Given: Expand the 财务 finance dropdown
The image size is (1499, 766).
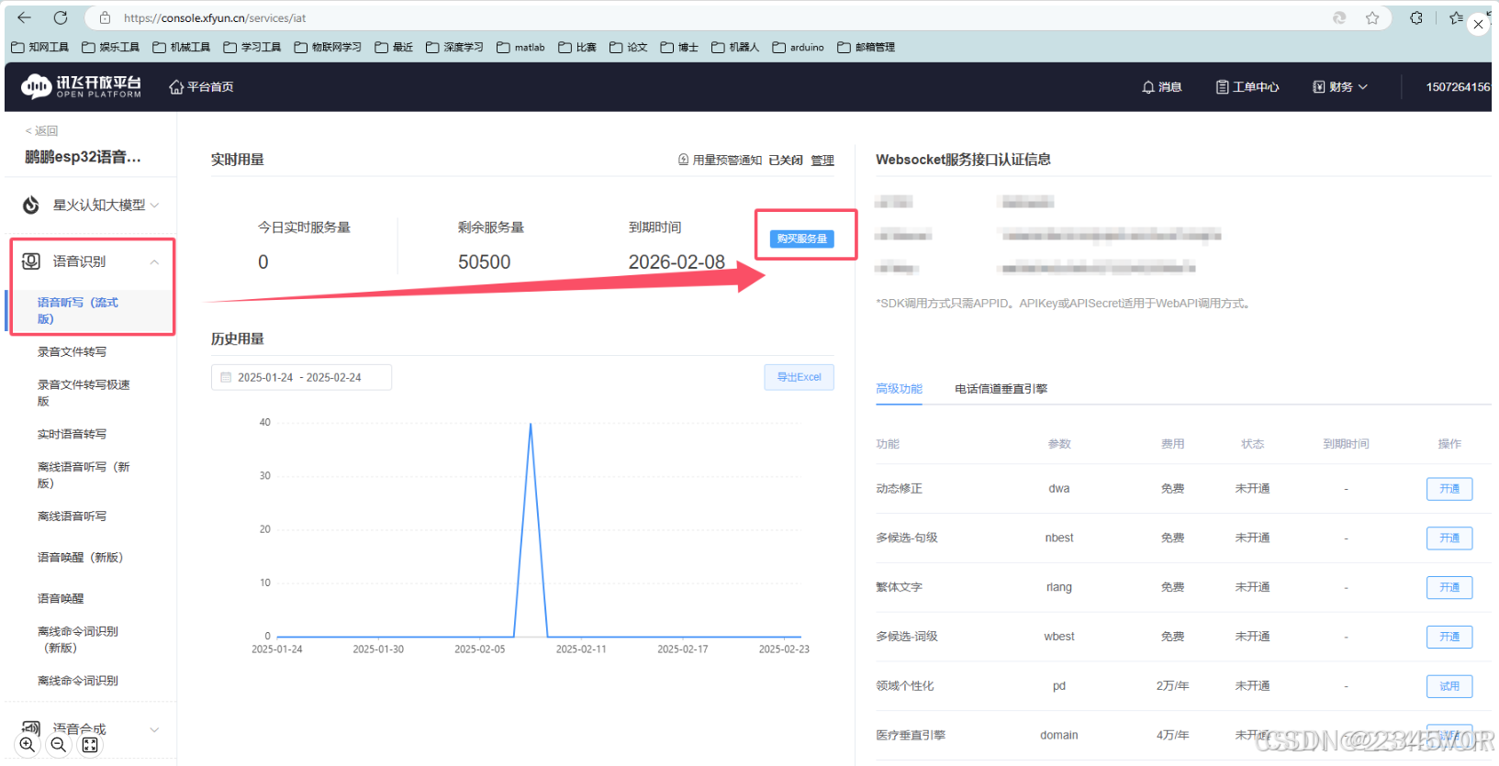Looking at the screenshot, I should [x=1340, y=87].
